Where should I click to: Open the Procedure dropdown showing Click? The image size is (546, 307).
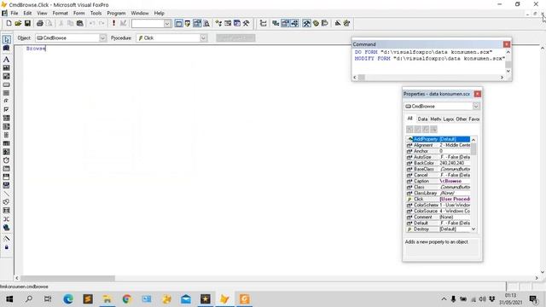203,38
